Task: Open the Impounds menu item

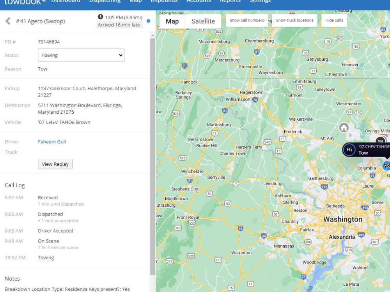Action: [x=164, y=1]
